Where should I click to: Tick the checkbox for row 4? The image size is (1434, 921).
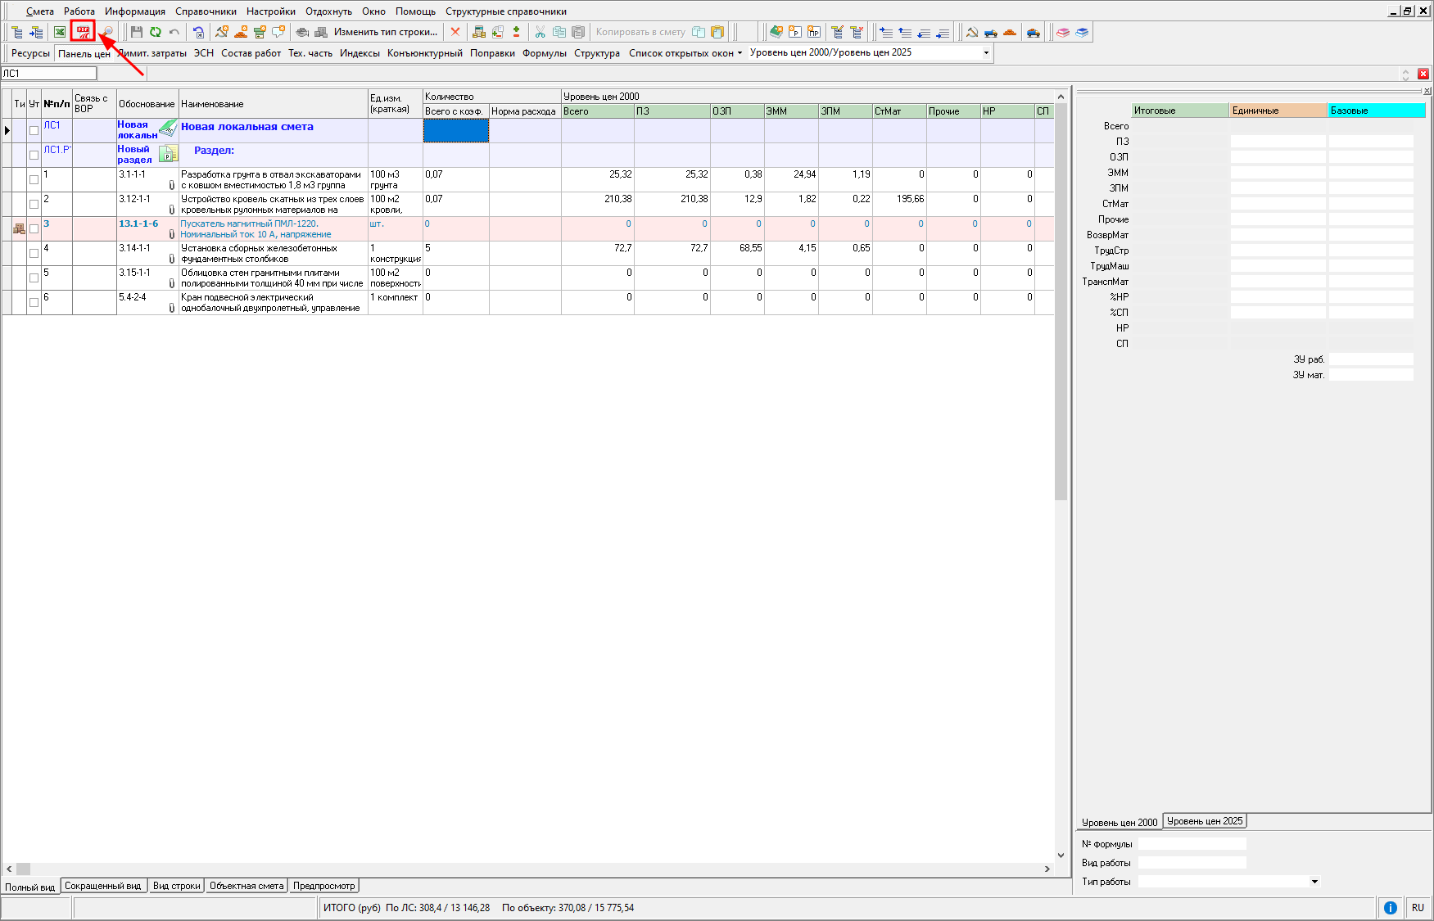[x=34, y=253]
